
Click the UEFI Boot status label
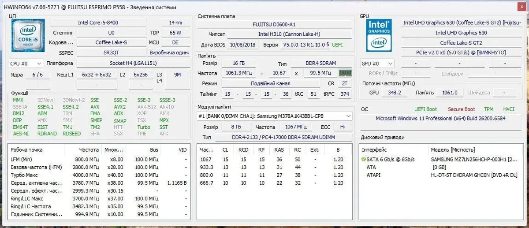coord(425,109)
